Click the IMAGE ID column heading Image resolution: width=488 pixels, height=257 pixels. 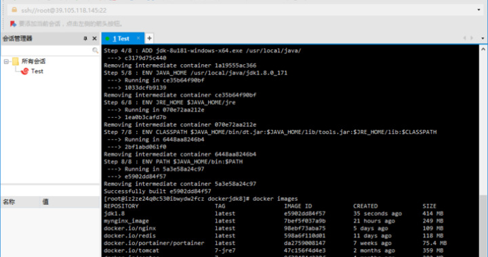[x=298, y=206]
